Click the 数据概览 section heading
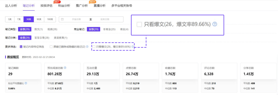Screen dimensions: 278x95 [x=13, y=57]
